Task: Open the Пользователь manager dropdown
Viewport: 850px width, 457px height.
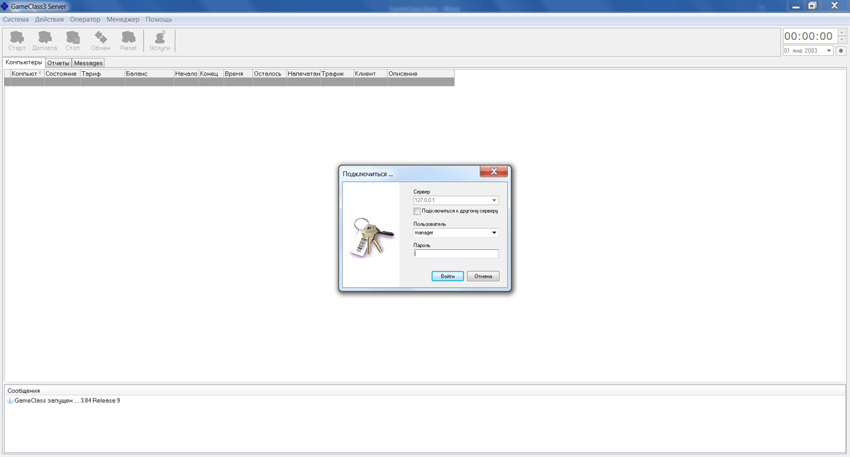Action: 494,232
